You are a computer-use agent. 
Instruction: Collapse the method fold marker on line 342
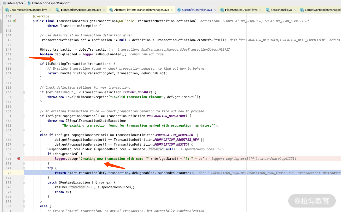[x=24, y=26]
